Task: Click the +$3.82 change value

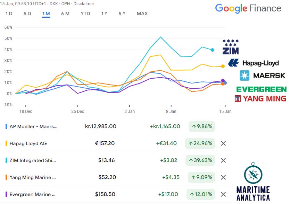Action: (x=168, y=160)
